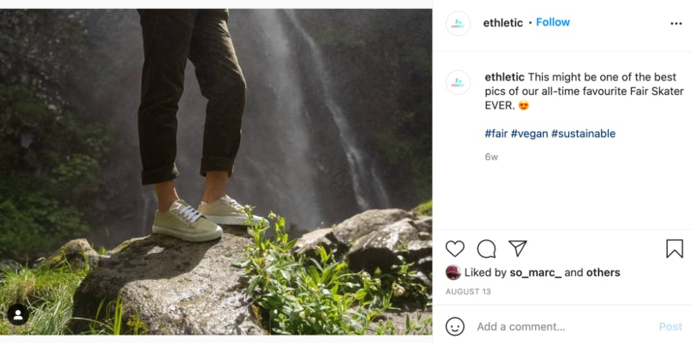This screenshot has width=692, height=343.
Task: Open the three-dots more options menu
Action: tap(676, 24)
